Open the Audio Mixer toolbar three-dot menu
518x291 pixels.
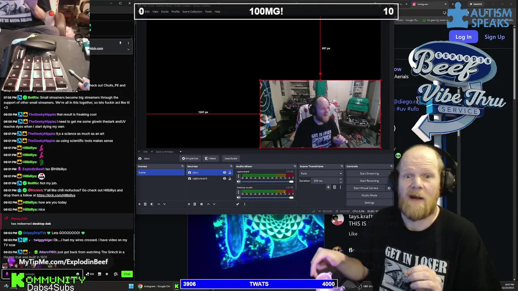pyautogui.click(x=244, y=204)
